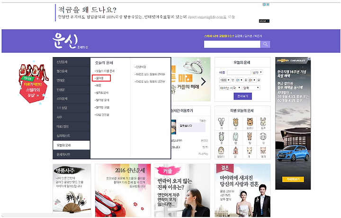Click the 운신 site logo
Image resolution: width=341 pixels, height=218 pixels.
65,41
